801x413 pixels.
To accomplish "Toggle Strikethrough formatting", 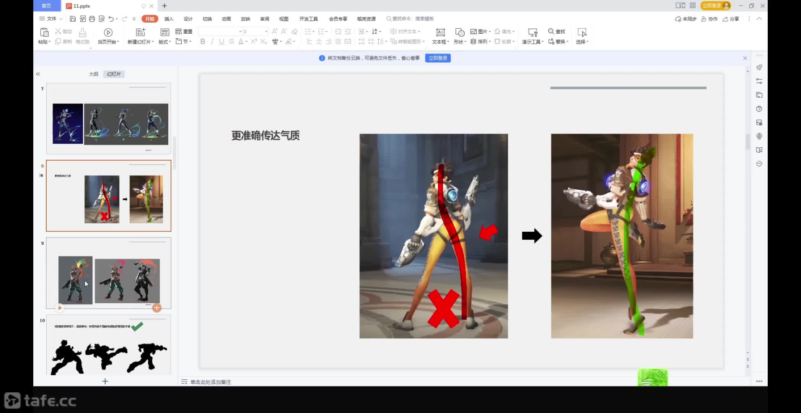I will [x=231, y=41].
